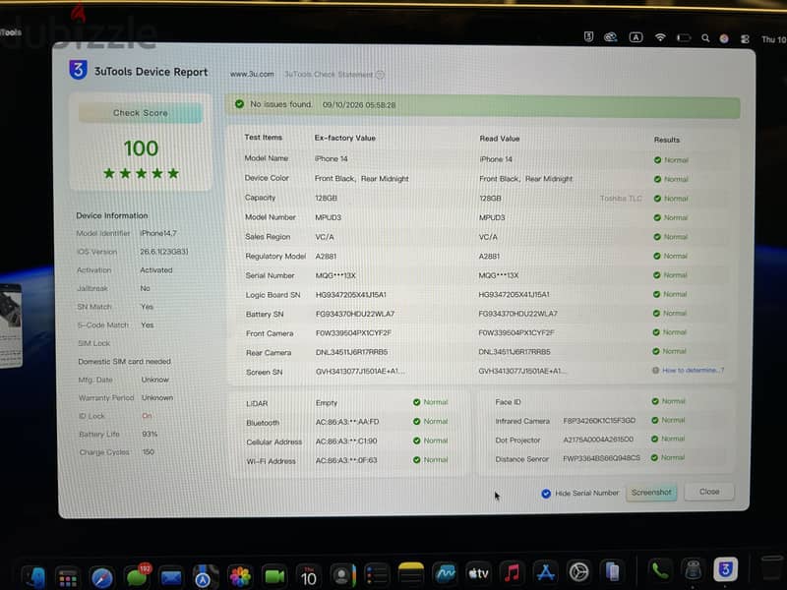The width and height of the screenshot is (787, 590).
Task: Click the gray status icon for Screen SN
Action: pyautogui.click(x=655, y=371)
